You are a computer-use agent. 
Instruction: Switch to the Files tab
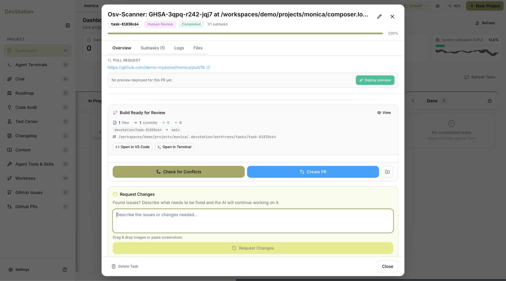pyautogui.click(x=198, y=48)
